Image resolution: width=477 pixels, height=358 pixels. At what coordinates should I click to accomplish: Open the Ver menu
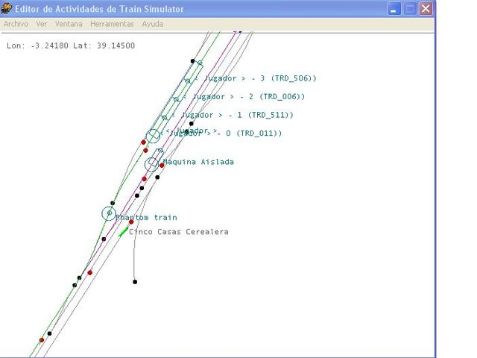coord(42,24)
